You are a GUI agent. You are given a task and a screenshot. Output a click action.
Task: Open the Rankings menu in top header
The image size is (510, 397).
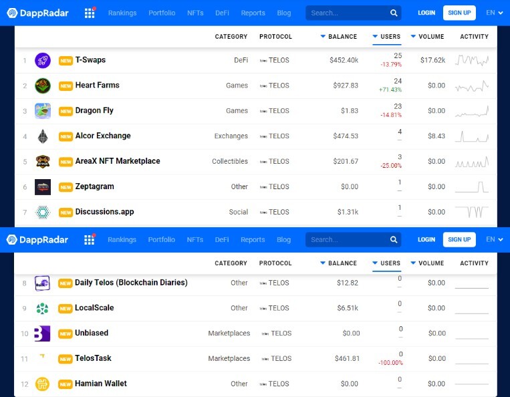122,13
